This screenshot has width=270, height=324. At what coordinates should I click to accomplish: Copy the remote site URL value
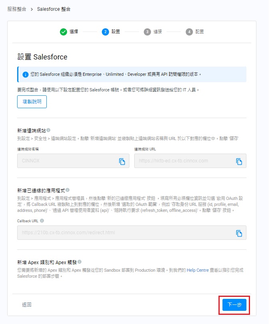click(239, 162)
